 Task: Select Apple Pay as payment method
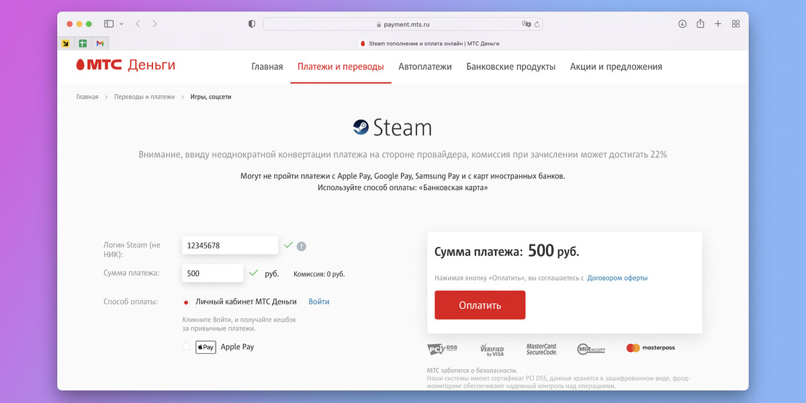pyautogui.click(x=187, y=347)
